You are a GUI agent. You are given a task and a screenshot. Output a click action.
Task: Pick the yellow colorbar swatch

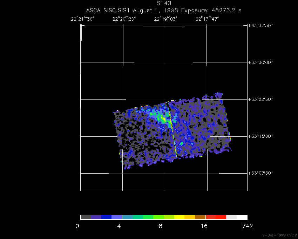(x=180, y=217)
